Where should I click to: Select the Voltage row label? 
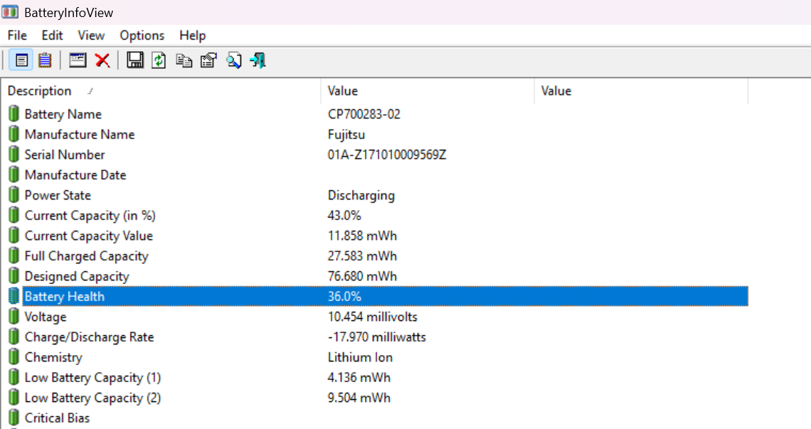[x=46, y=317]
